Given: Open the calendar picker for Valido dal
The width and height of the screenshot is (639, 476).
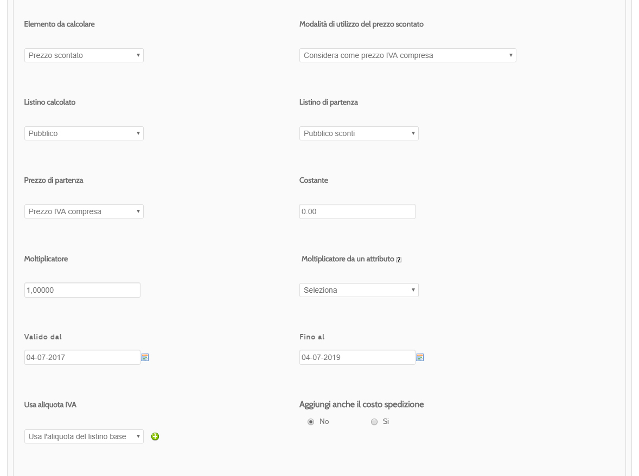Looking at the screenshot, I should pos(145,357).
